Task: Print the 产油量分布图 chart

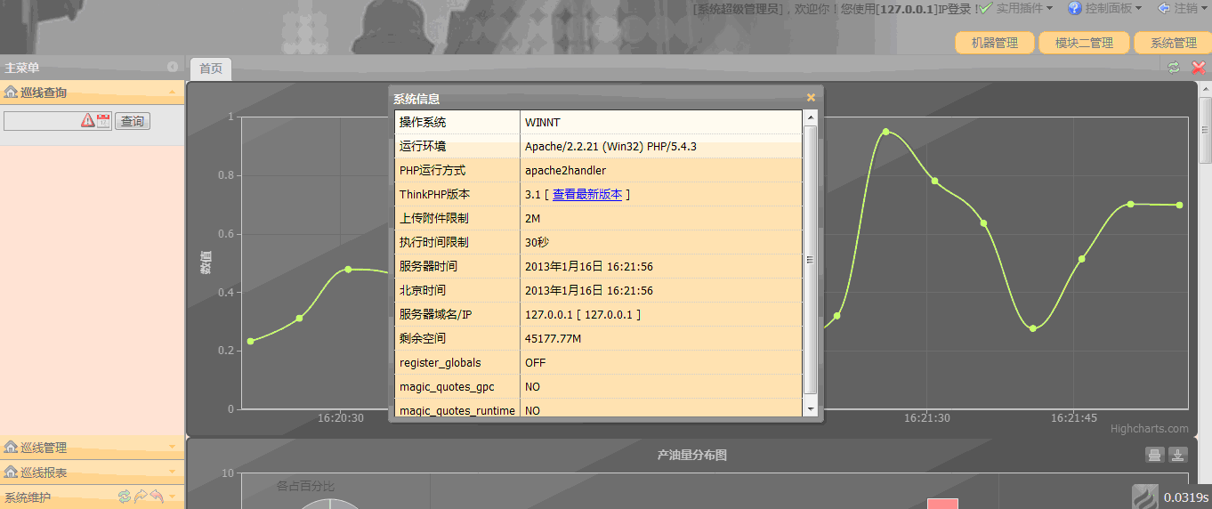Action: pos(1154,456)
